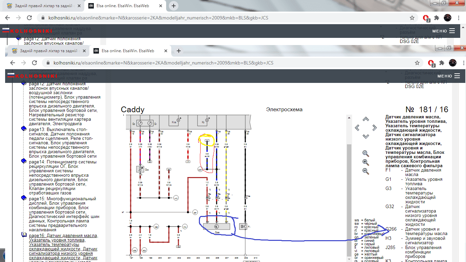This screenshot has width=466, height=262.
Task: Pan the wiring diagram left with the arrow
Action: 357,128
